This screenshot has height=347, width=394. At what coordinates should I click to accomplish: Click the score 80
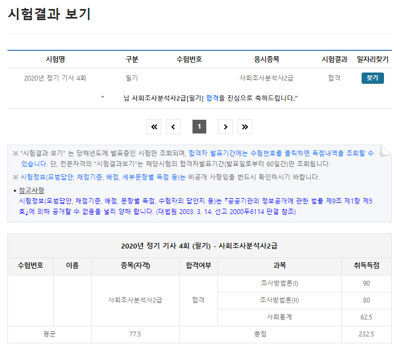(x=366, y=300)
